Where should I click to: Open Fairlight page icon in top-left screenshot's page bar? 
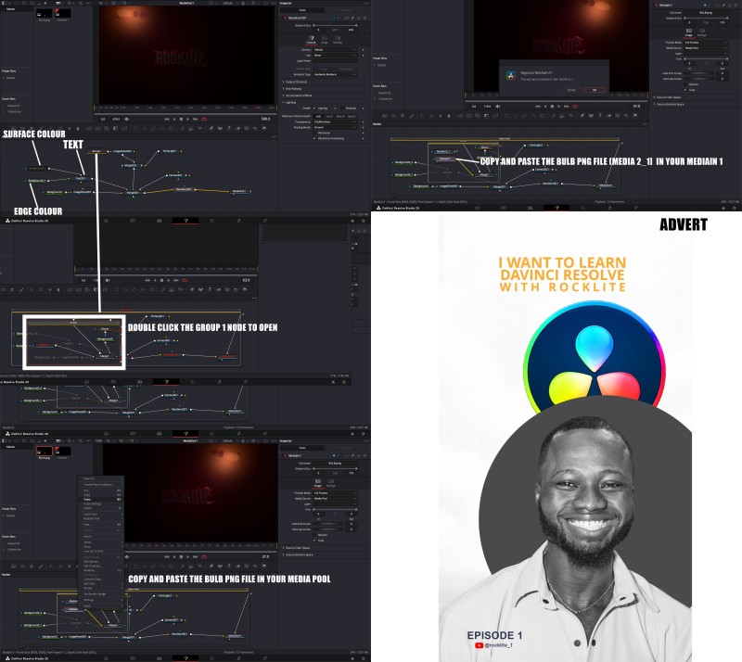238,221
